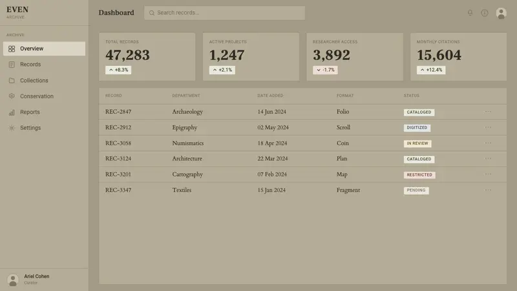Click Ariel Cohen's avatar in sidebar
The image size is (517, 291).
click(13, 280)
